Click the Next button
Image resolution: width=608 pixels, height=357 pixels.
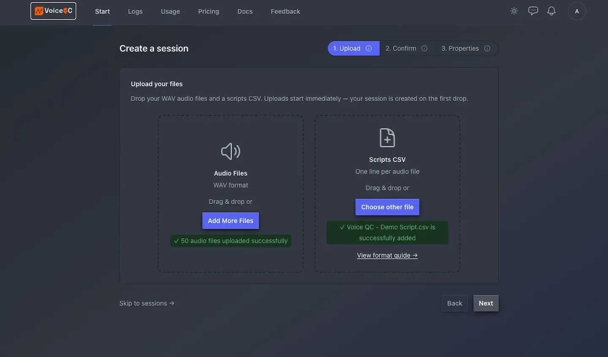486,303
